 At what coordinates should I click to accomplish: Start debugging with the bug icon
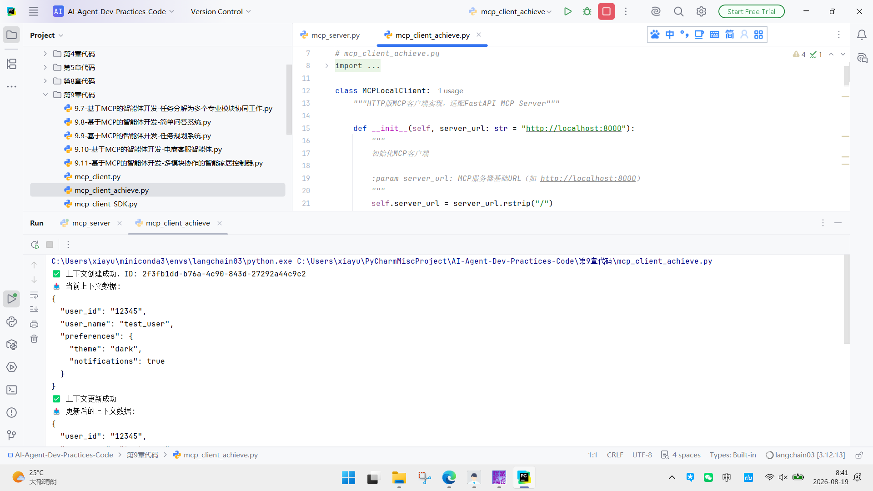tap(587, 11)
